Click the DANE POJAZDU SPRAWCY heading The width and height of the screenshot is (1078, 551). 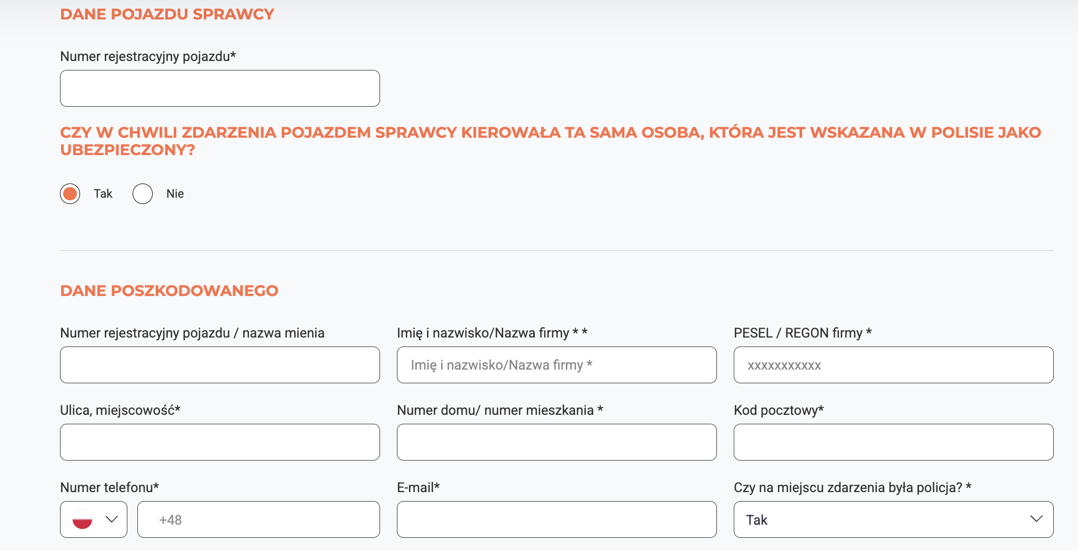(167, 14)
